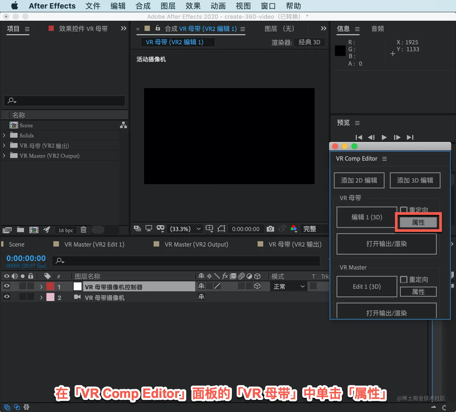
Task: Show hidden viewer panel tabs chevron
Action: [x=324, y=28]
